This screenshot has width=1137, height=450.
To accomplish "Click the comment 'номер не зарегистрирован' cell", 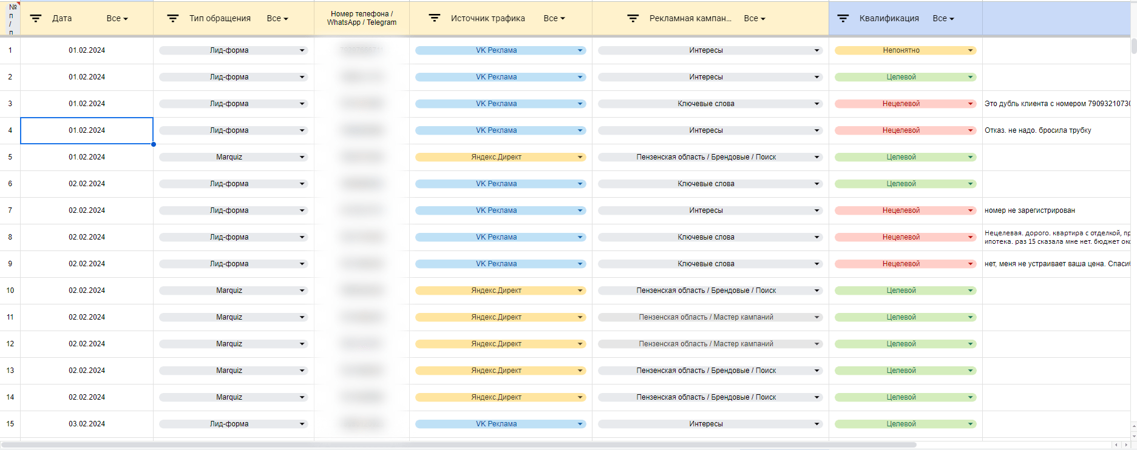I will [1056, 210].
